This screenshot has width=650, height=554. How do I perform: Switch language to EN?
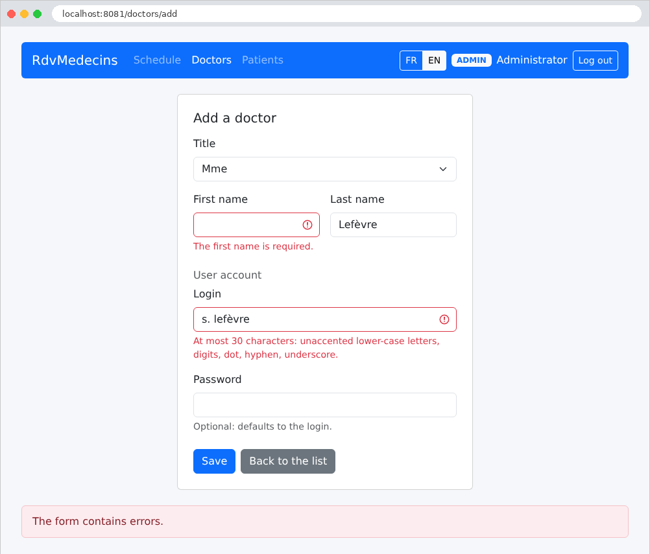(x=434, y=60)
